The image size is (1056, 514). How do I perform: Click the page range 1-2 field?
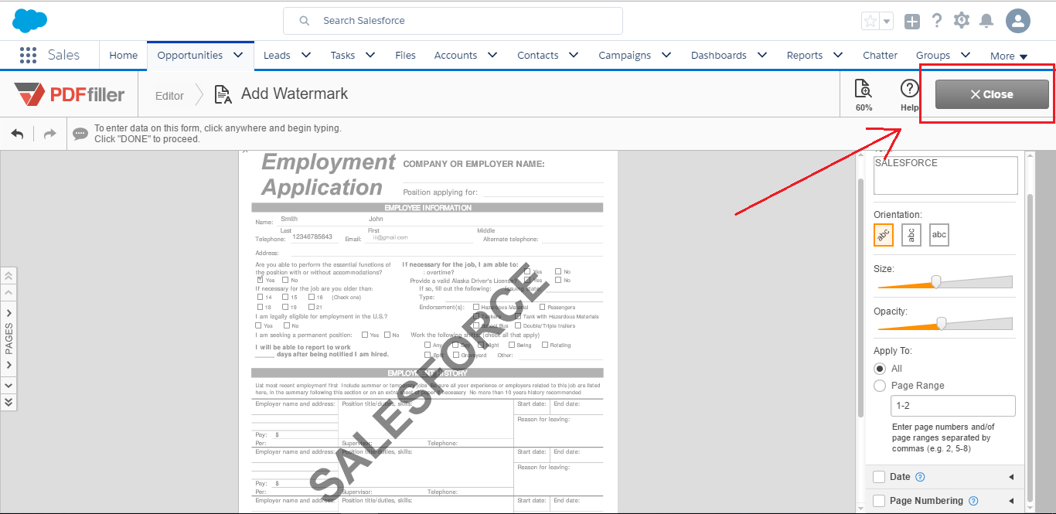point(953,406)
